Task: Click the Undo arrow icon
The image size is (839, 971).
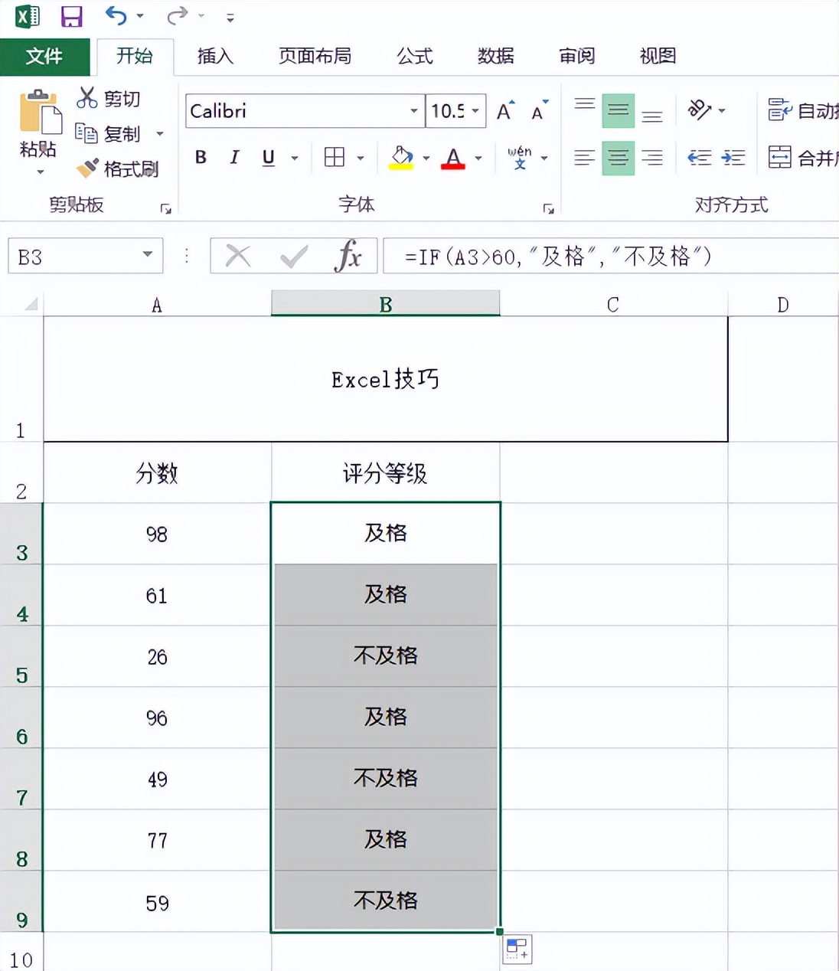Action: click(116, 16)
